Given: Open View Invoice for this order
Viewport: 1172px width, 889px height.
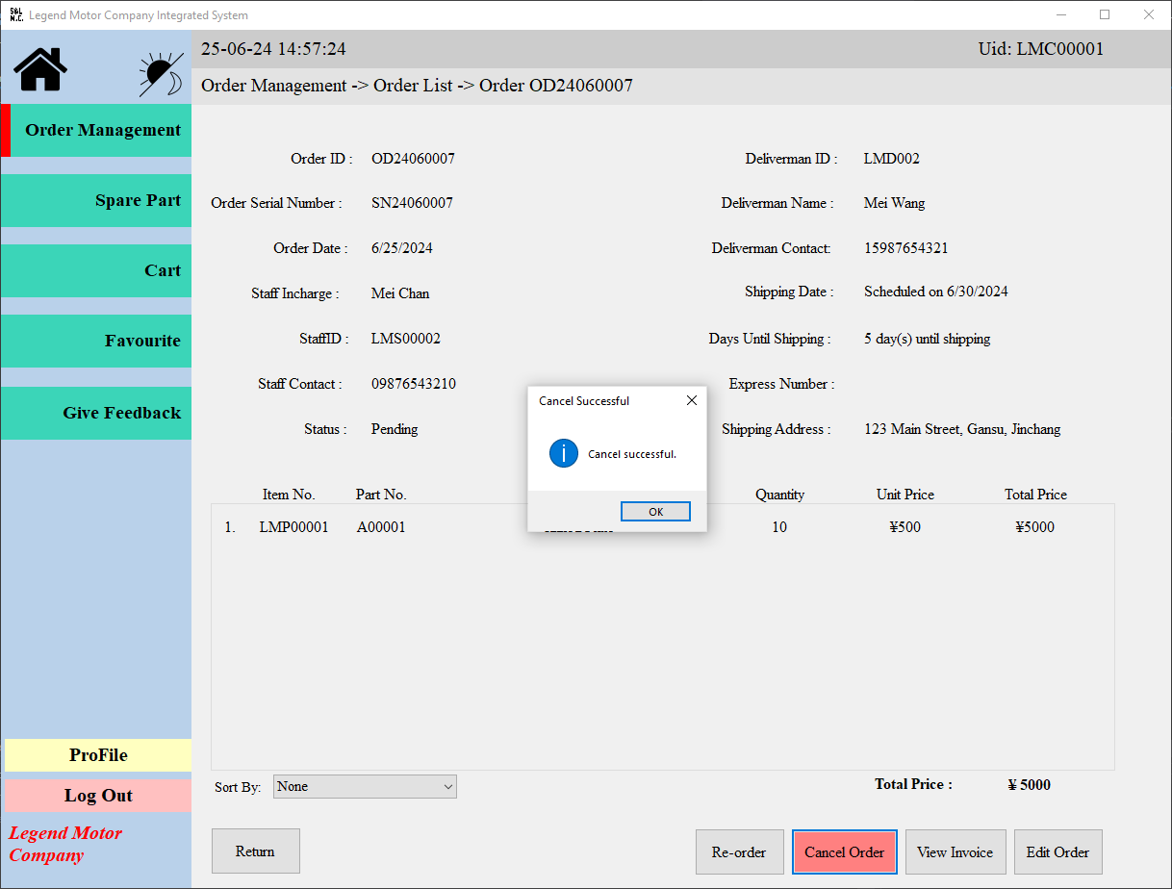Looking at the screenshot, I should (x=955, y=852).
